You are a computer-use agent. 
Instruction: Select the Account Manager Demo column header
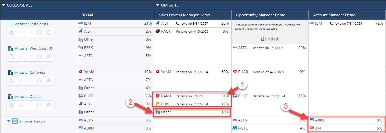(x=334, y=15)
